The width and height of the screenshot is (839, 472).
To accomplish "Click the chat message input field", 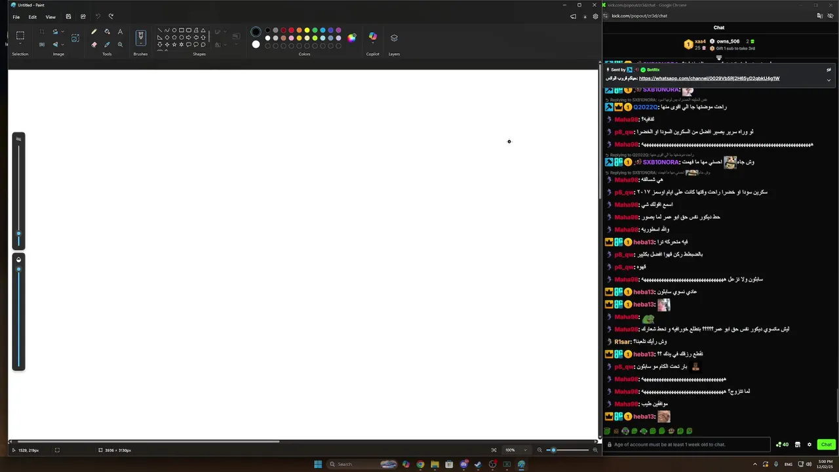I will [x=687, y=444].
